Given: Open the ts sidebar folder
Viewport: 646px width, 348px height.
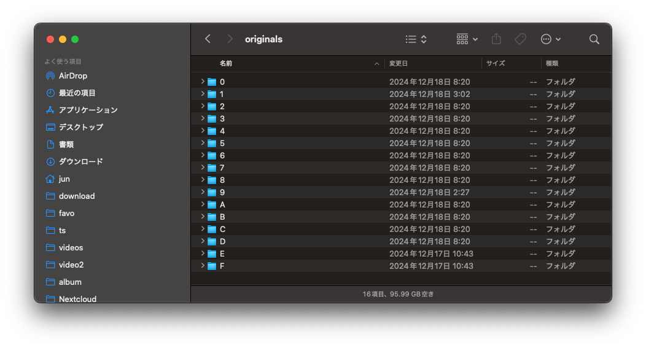Looking at the screenshot, I should [56, 231].
